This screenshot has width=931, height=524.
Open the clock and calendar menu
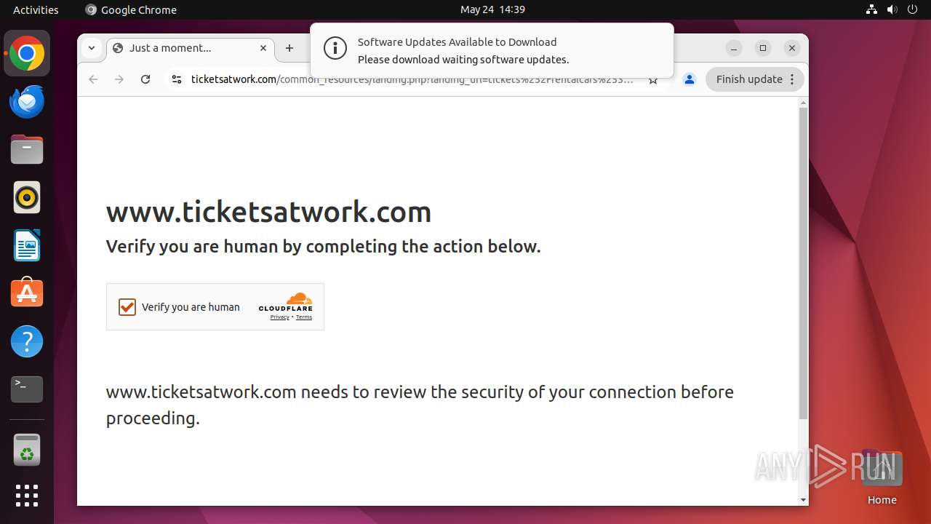click(x=492, y=9)
